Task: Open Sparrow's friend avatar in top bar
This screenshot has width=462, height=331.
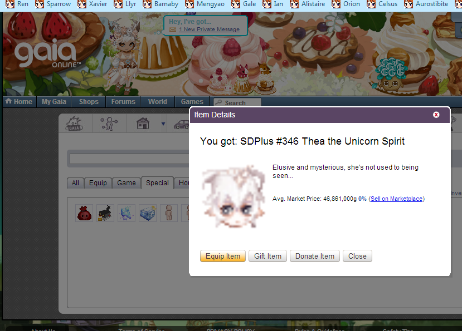Action: [x=40, y=4]
